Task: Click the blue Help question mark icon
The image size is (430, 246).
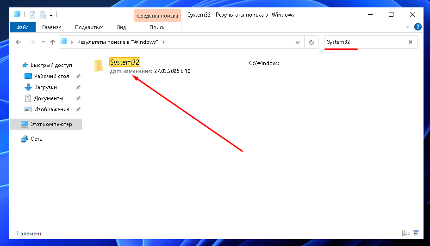Action: pos(418,27)
